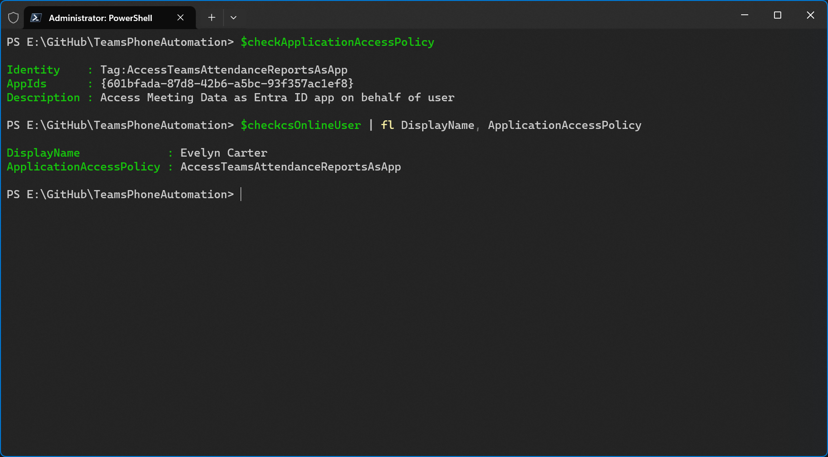Click the Evelyn Carter value

[x=224, y=153]
